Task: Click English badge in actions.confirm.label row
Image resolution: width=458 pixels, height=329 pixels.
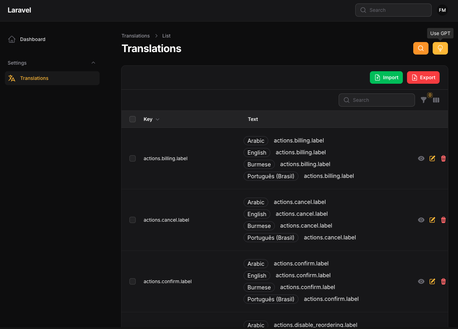Action: pos(257,275)
